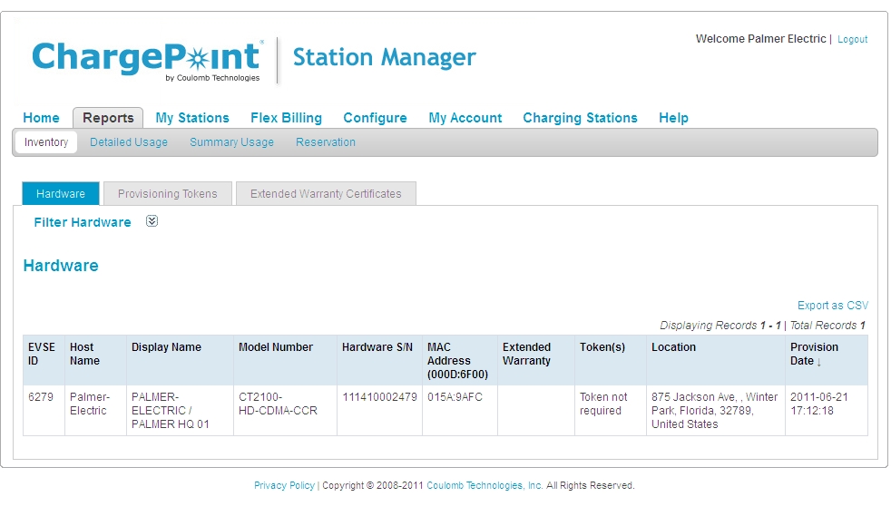The image size is (891, 516).
Task: Click the 875 Jackson Ave location cell
Action: coord(714,411)
